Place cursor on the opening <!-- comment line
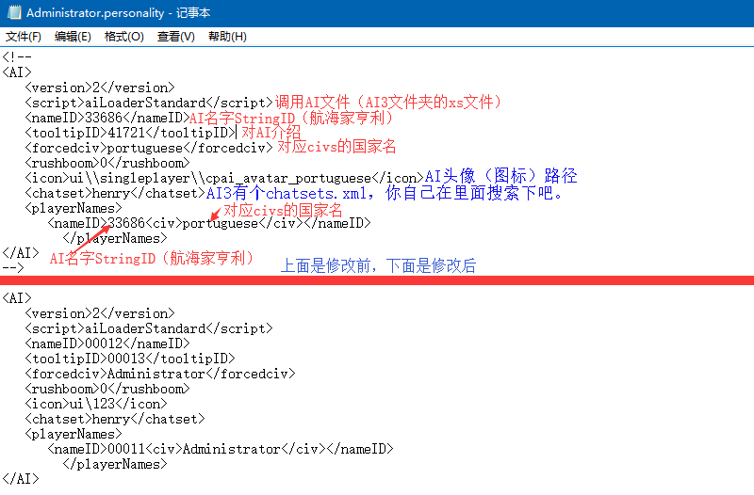The image size is (754, 495). click(x=17, y=57)
